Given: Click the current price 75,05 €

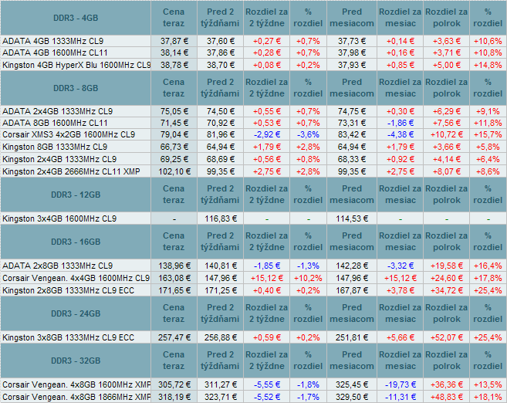Looking at the screenshot, I should 174,112.
